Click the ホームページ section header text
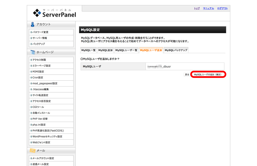Image resolution: width=257 pixels, height=166 pixels. coord(45,52)
